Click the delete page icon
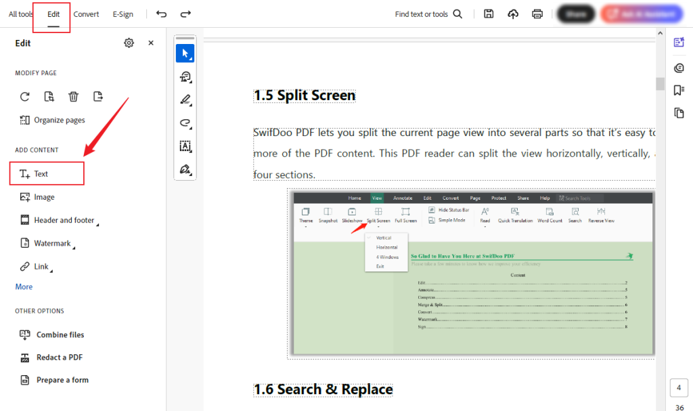This screenshot has height=411, width=693. (x=73, y=96)
